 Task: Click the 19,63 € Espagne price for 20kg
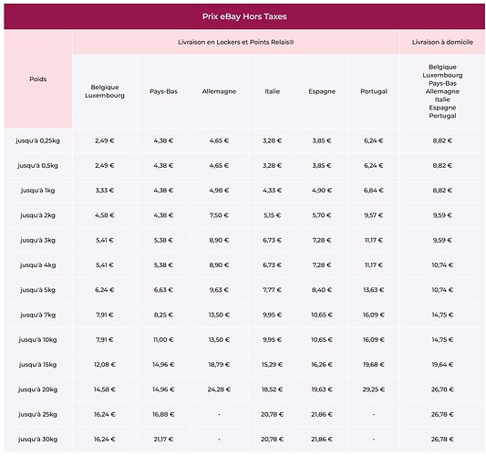coord(322,389)
